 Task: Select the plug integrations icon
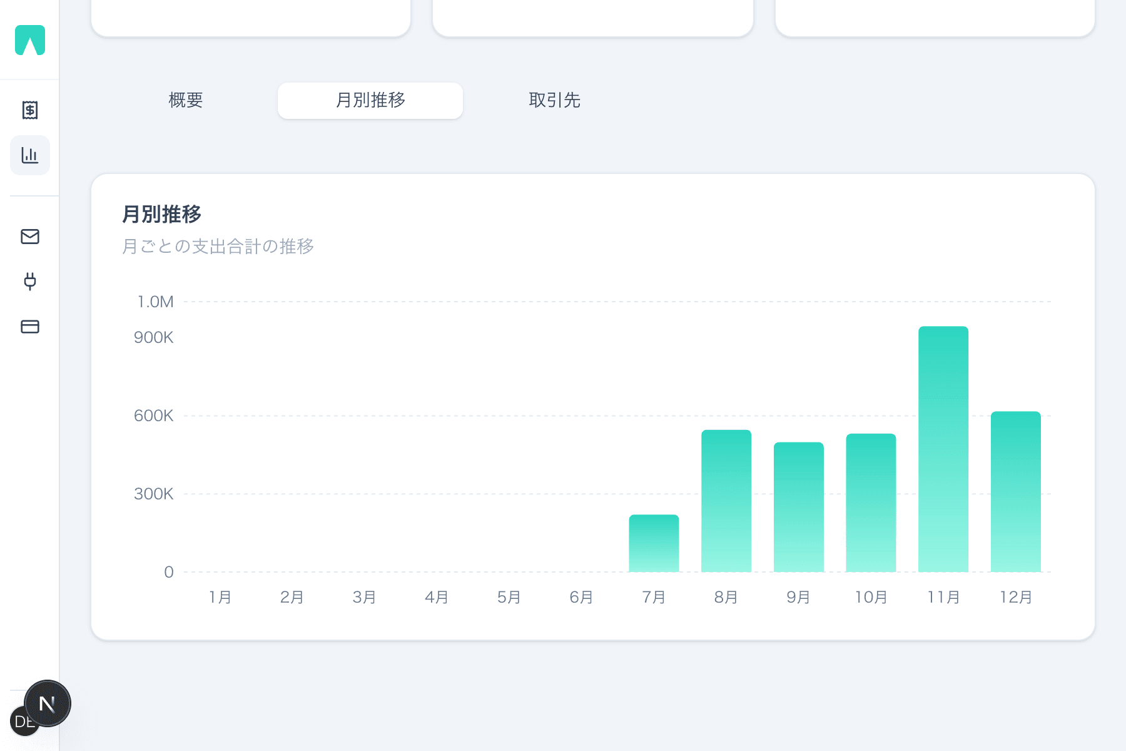coord(29,281)
